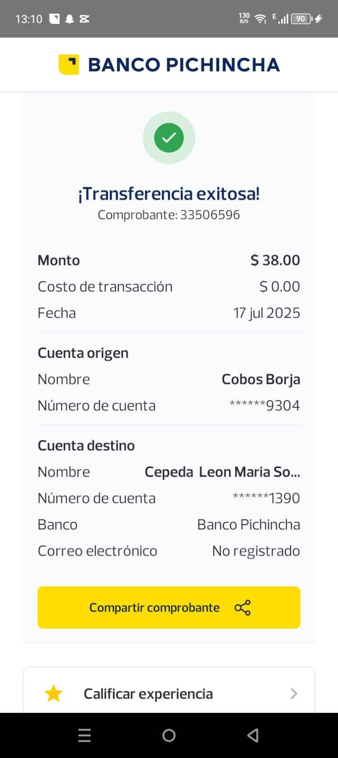Tap the origin account number ending 9304

[264, 405]
